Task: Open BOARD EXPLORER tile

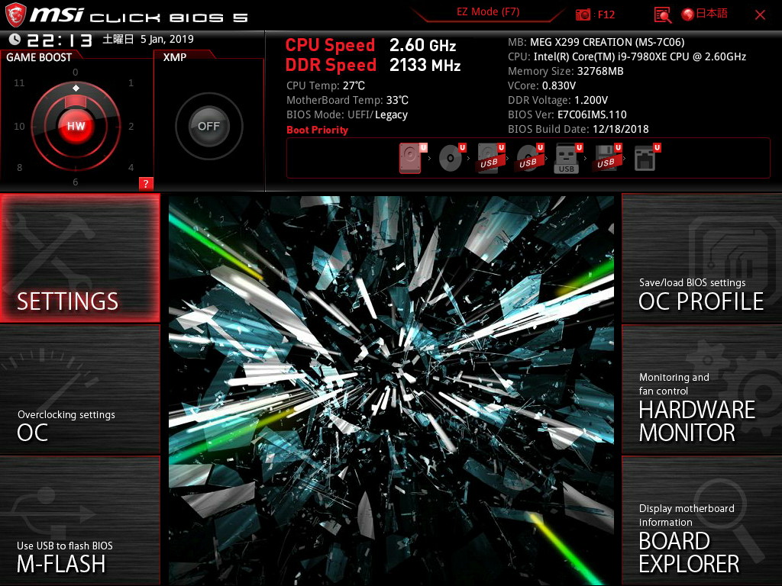Action: 703,520
